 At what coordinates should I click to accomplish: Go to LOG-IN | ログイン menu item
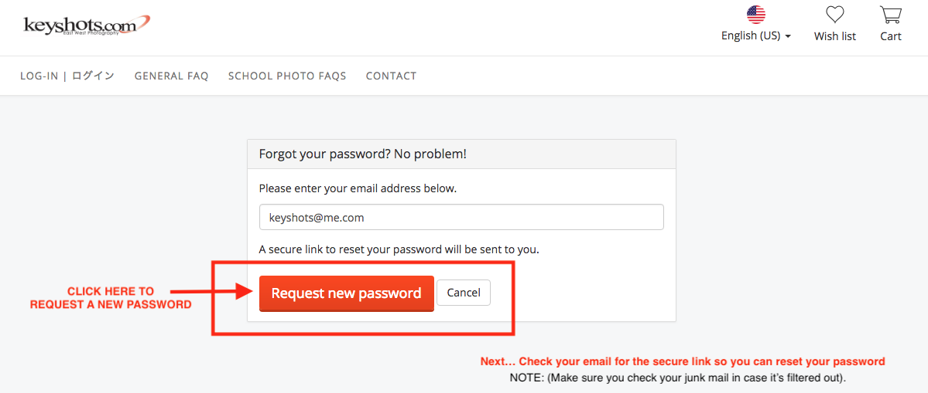coord(67,76)
